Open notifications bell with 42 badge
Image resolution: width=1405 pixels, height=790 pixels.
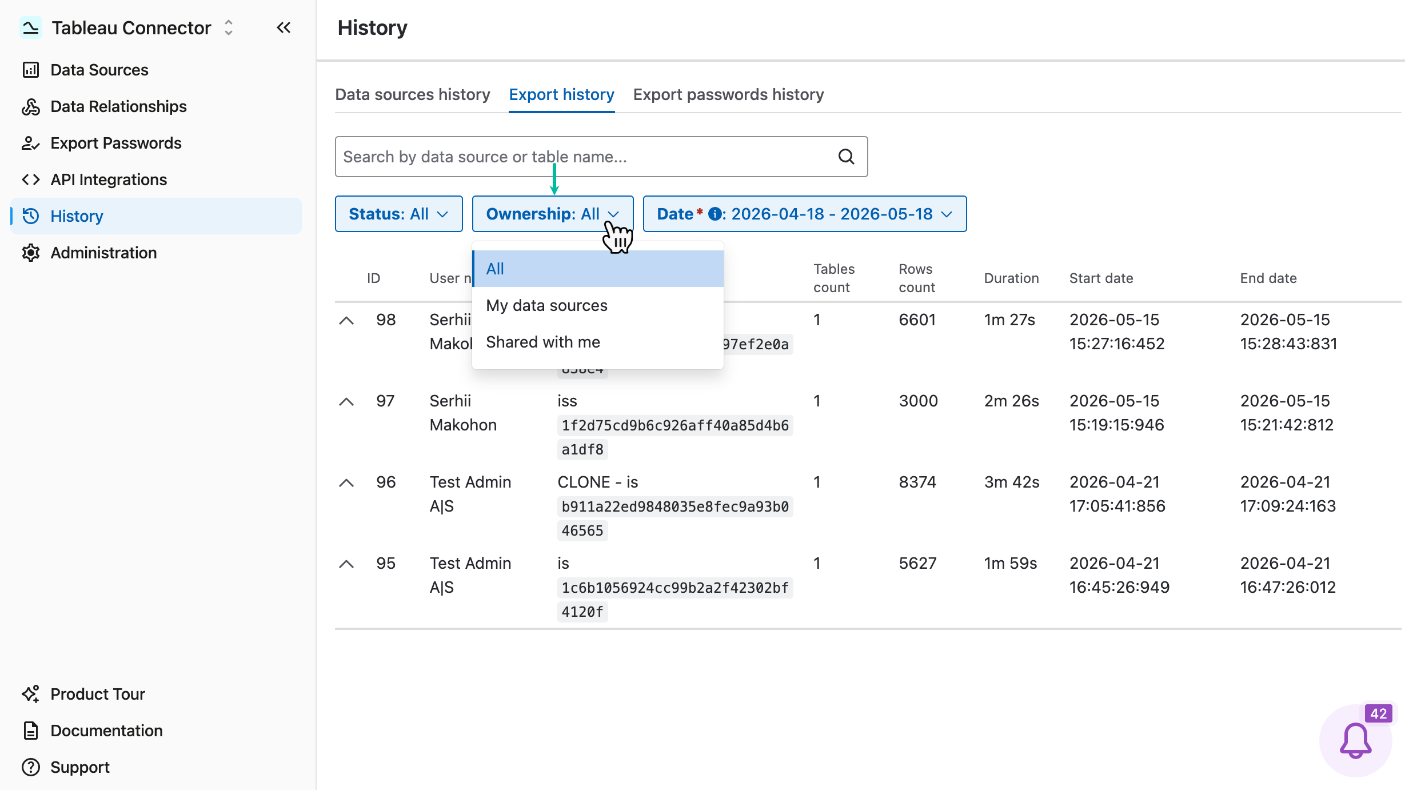[1355, 741]
